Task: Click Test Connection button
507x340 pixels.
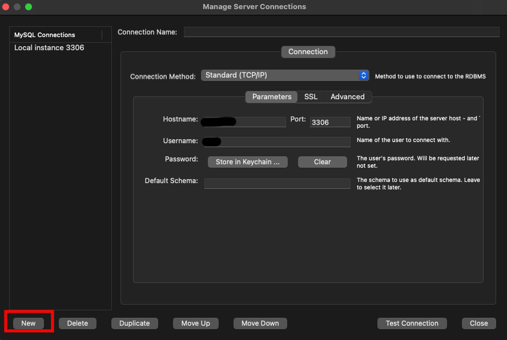Action: click(412, 323)
